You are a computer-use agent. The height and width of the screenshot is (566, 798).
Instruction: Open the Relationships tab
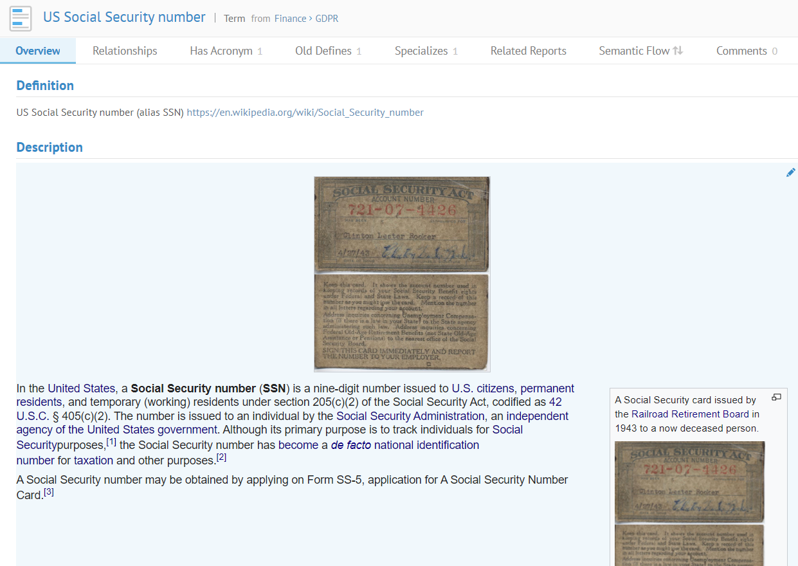pyautogui.click(x=125, y=51)
